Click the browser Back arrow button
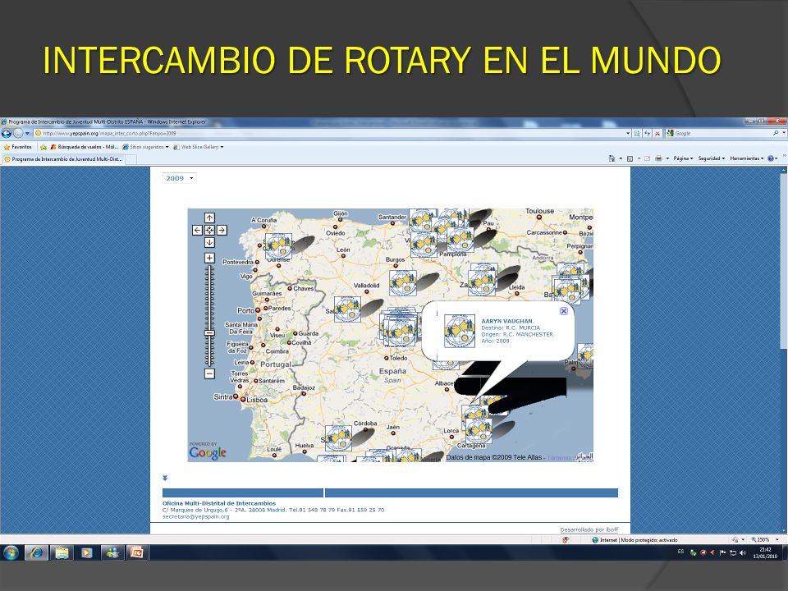The image size is (788, 591). (7, 133)
